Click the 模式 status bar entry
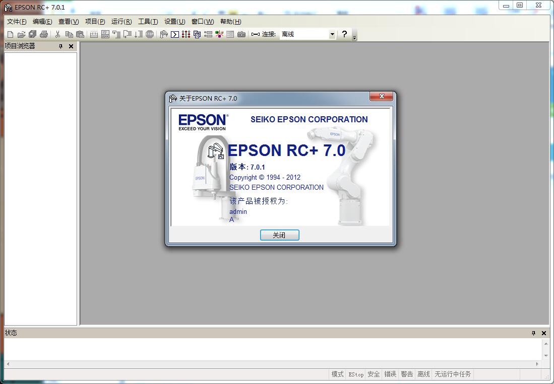 pyautogui.click(x=337, y=374)
